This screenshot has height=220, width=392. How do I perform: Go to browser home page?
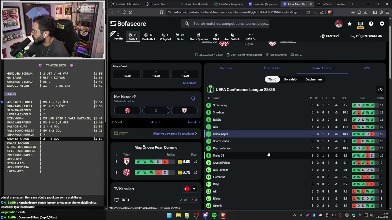[x=131, y=12]
